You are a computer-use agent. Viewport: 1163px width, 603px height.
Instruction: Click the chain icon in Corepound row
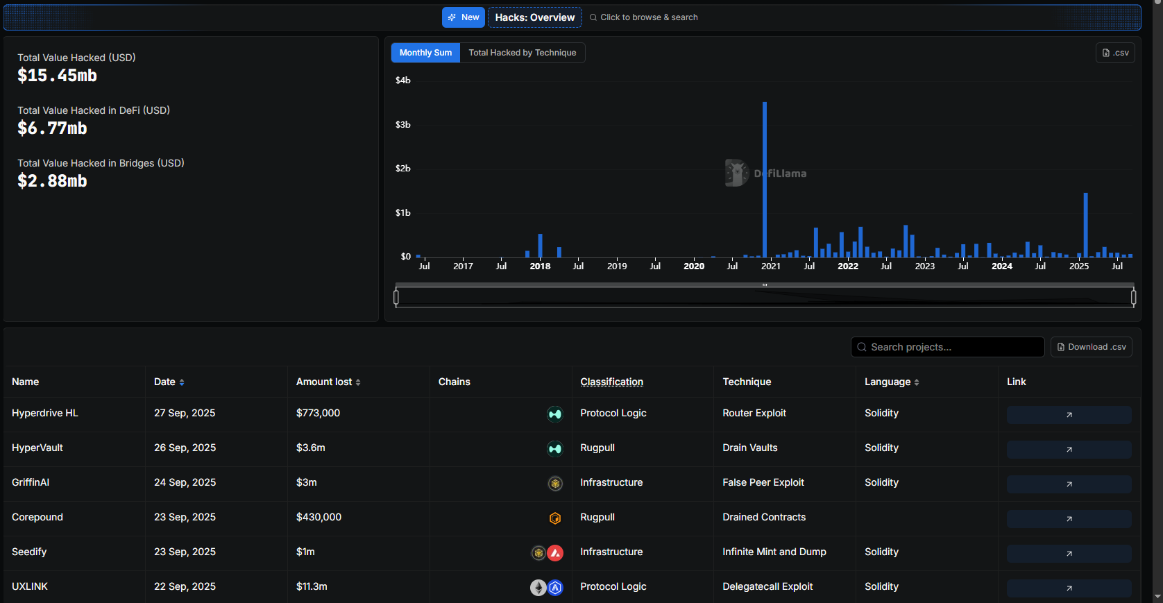click(x=555, y=518)
